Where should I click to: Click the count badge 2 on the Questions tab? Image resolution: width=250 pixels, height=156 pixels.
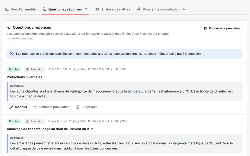tap(86, 9)
